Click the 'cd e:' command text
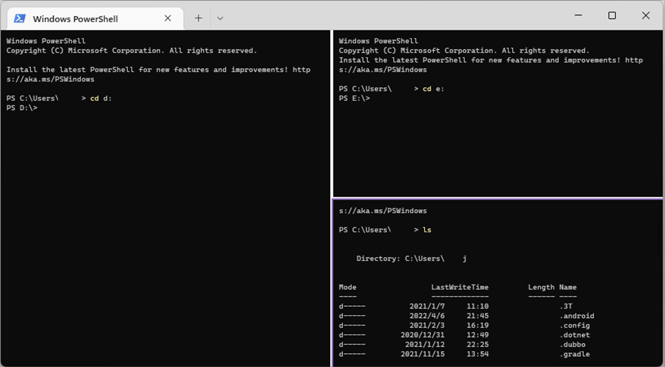Viewport: 665px width, 367px height. 433,89
